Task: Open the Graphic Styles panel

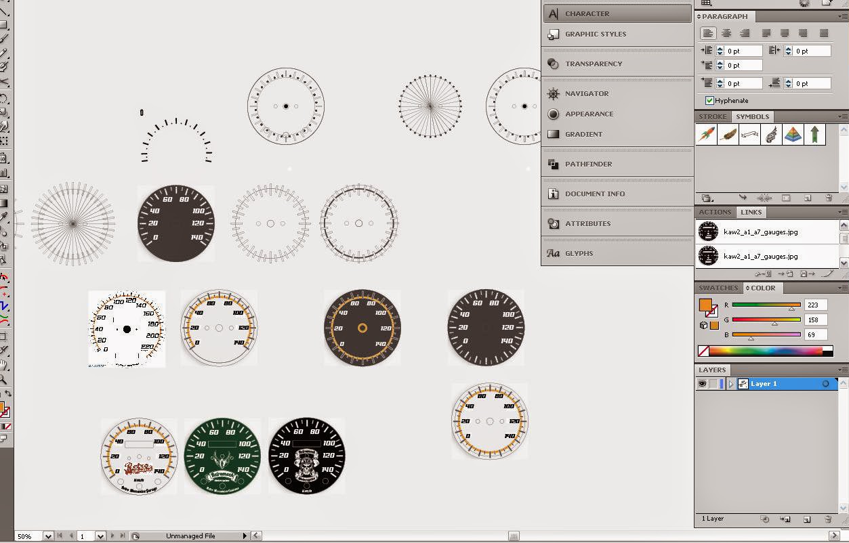Action: point(617,34)
